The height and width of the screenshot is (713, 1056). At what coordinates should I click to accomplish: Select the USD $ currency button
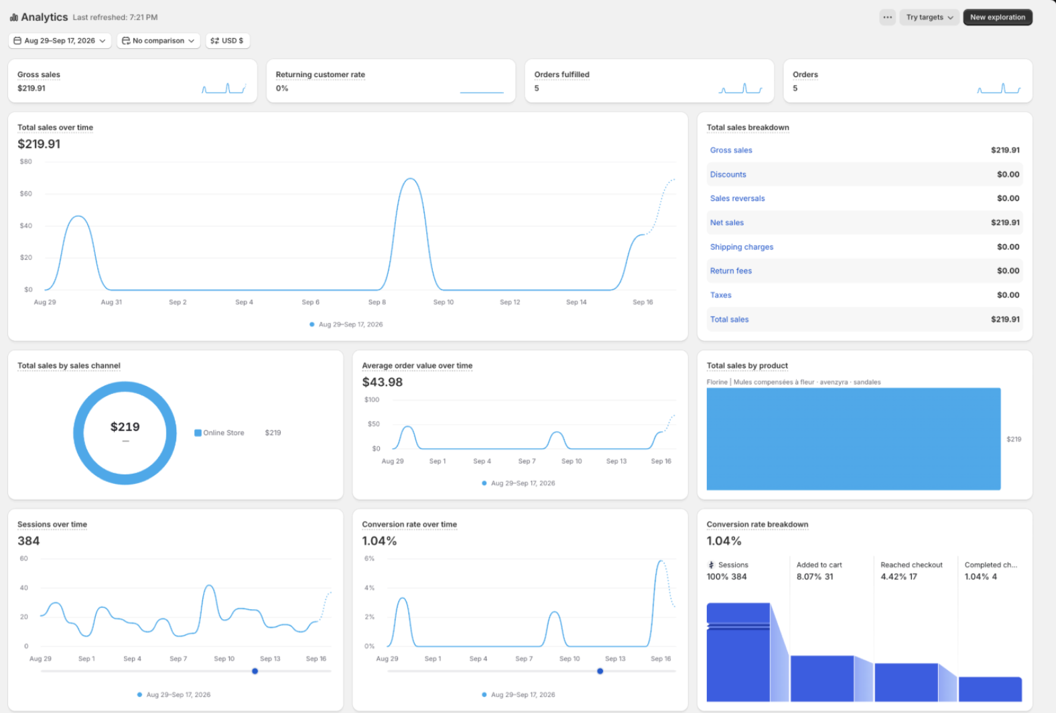[x=227, y=41]
